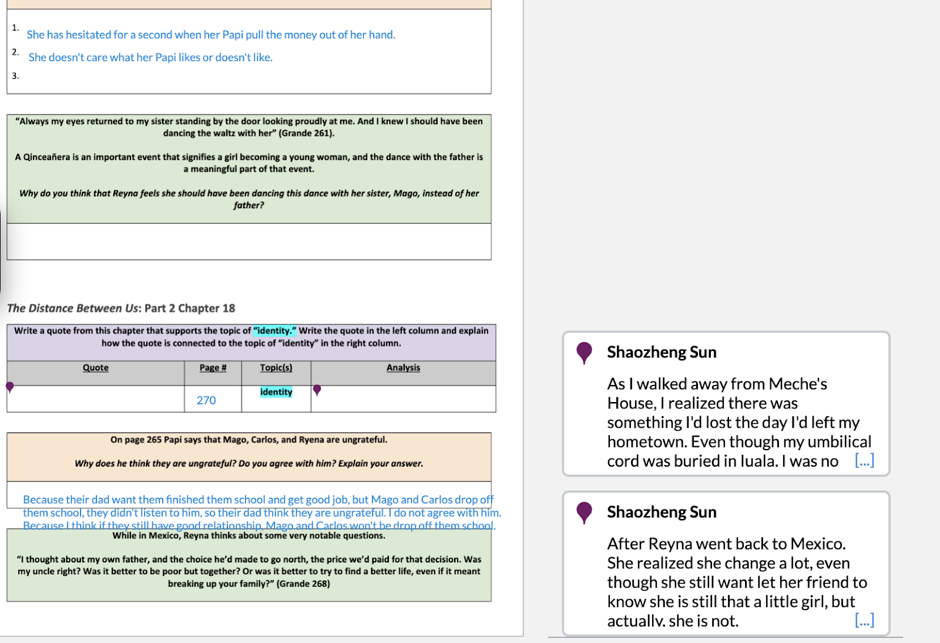
Task: Click the empty Analysis cell in the table
Action: pos(404,399)
